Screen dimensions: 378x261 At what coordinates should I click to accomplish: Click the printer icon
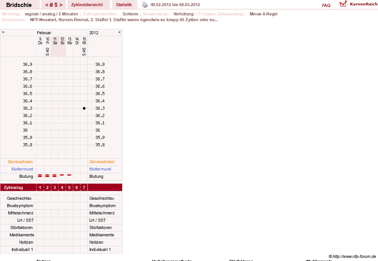click(144, 5)
